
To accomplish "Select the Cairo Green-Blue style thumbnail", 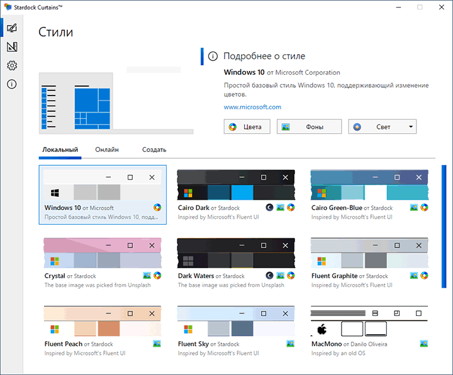I will 369,185.
